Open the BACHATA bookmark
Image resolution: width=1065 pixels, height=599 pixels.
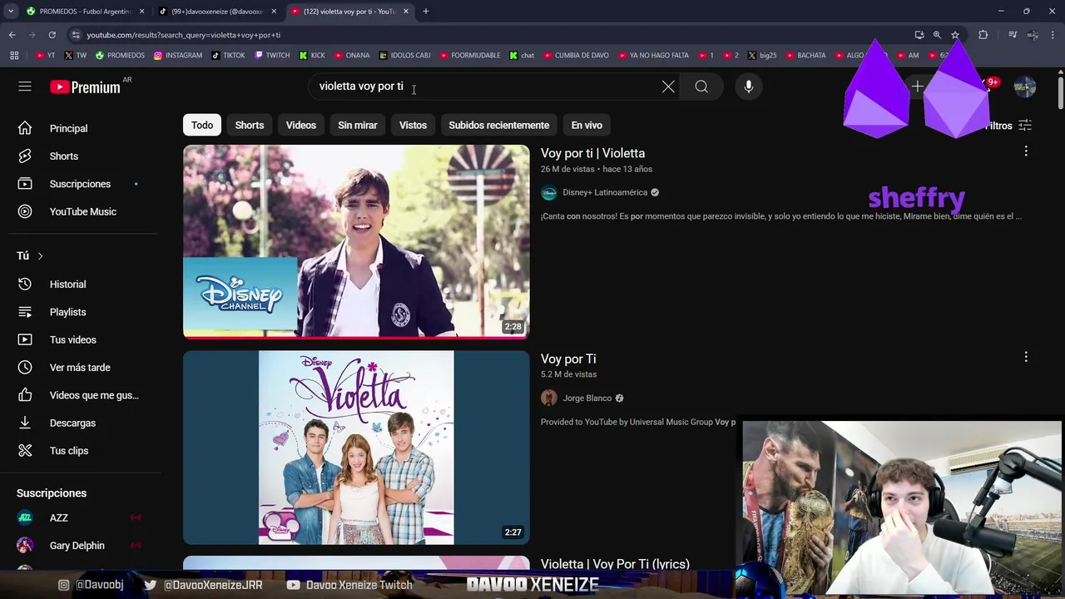pos(805,55)
